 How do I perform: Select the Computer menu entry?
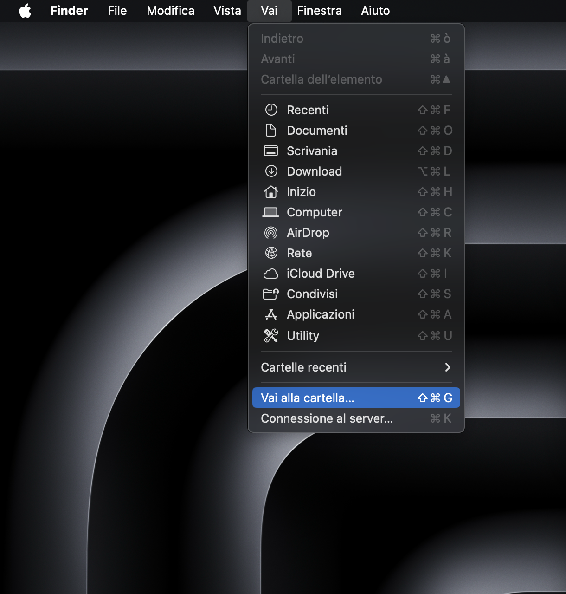coord(314,212)
